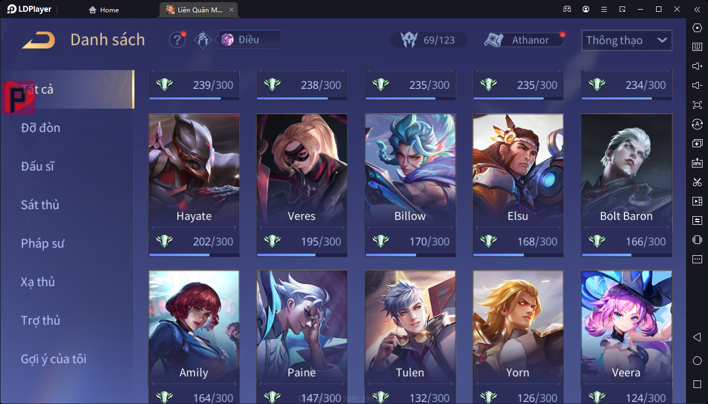The height and width of the screenshot is (404, 708).
Task: Open the Athanor region button
Action: pyautogui.click(x=524, y=40)
